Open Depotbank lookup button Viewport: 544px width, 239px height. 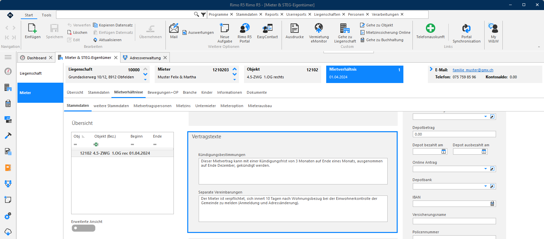[492, 186]
